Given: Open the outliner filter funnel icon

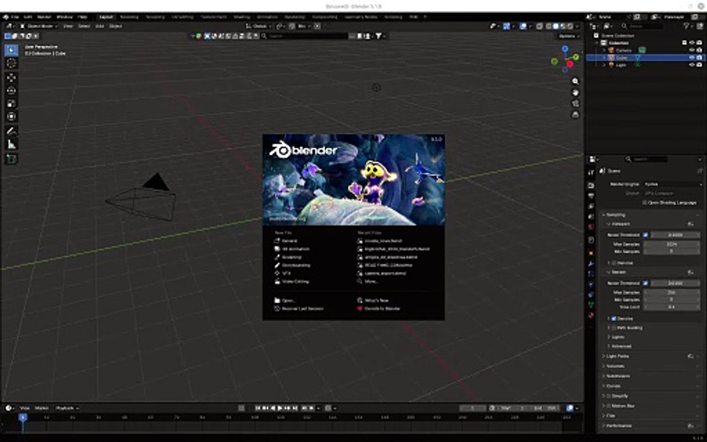Looking at the screenshot, I should [686, 26].
